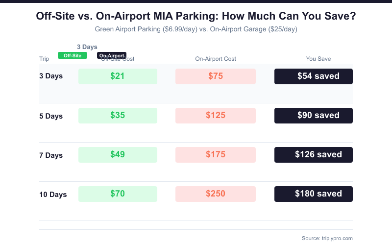This screenshot has height=245, width=392.
Task: Click the $35 off-site cost cell
Action: [118, 116]
